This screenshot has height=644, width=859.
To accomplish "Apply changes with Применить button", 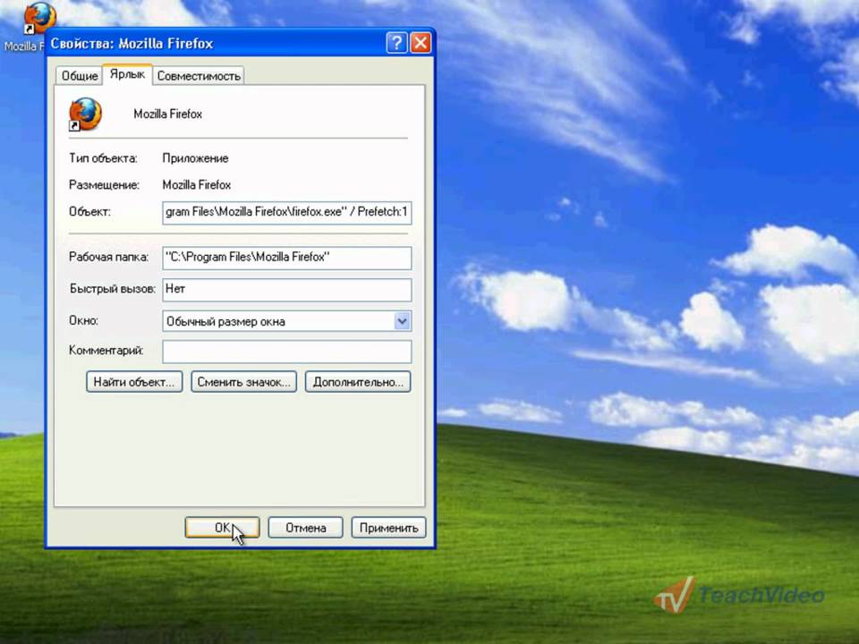I will pos(388,528).
